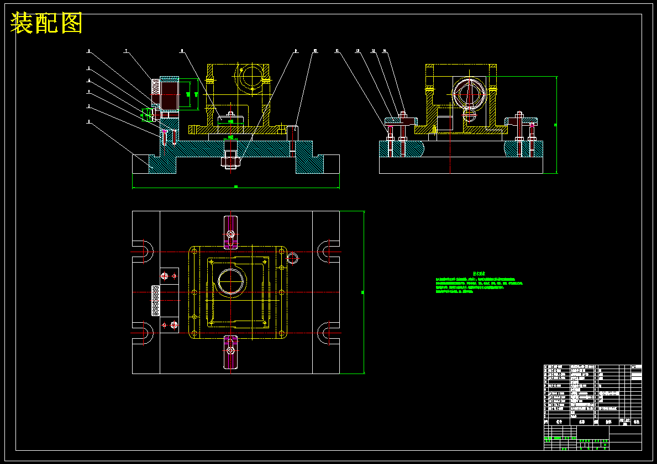Select the round ring in the side view
The image size is (657, 464).
pyautogui.click(x=470, y=94)
